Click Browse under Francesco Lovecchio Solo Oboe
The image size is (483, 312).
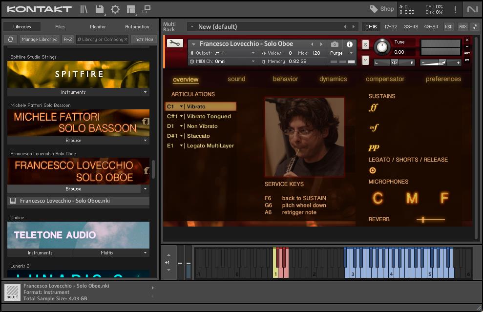point(73,189)
